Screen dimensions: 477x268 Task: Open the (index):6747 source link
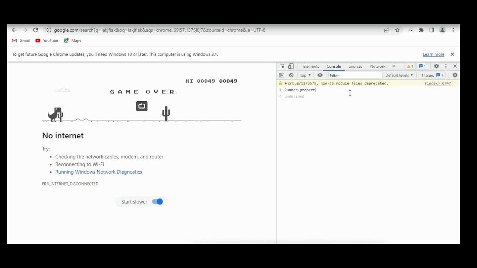click(x=437, y=83)
